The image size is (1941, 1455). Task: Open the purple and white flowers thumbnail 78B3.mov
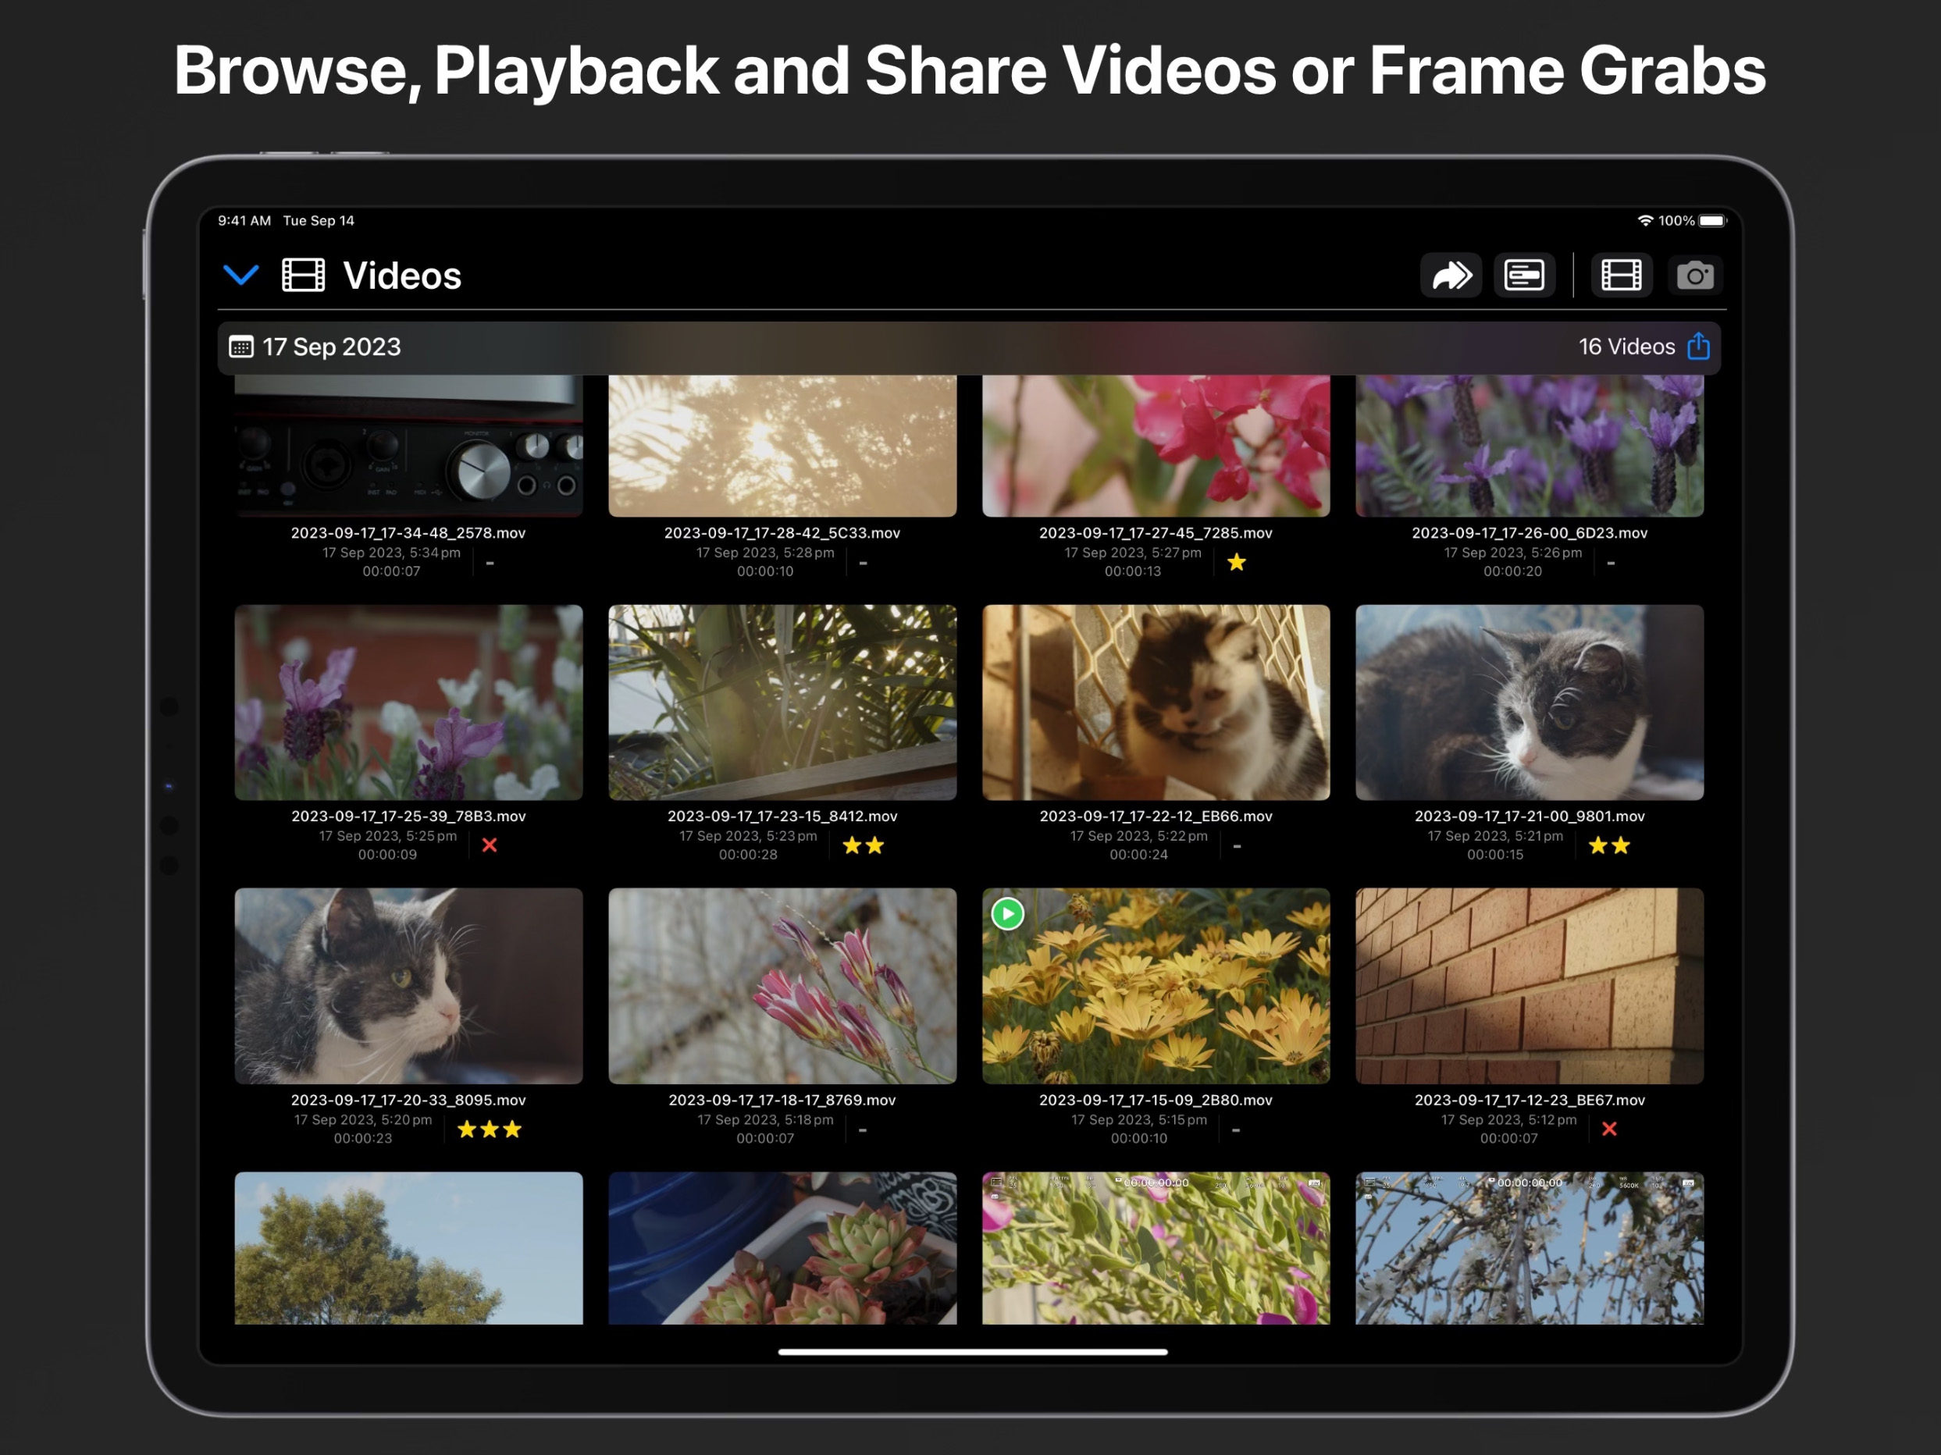408,703
